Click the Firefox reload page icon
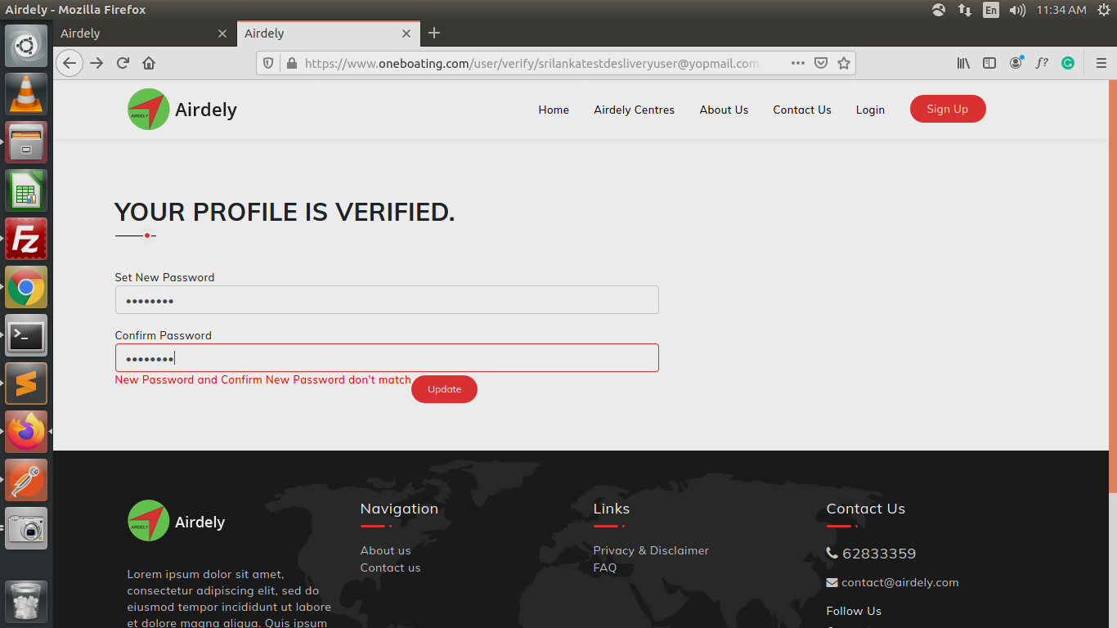 pyautogui.click(x=123, y=63)
